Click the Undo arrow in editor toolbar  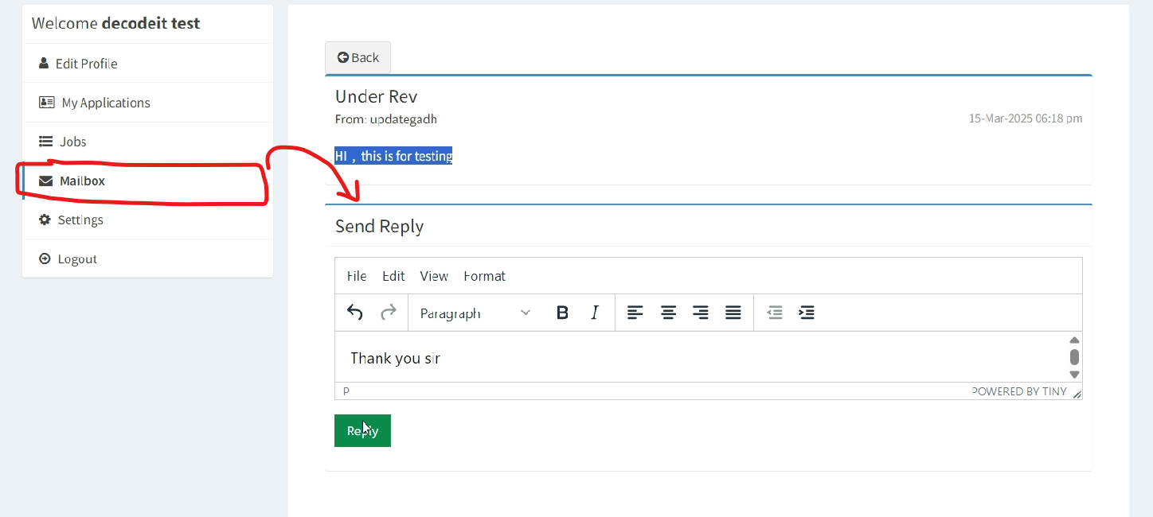(x=355, y=313)
